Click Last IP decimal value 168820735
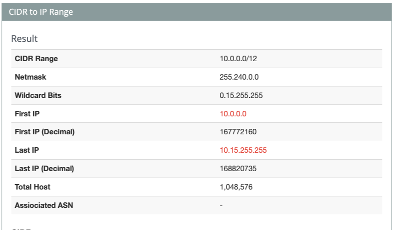 238,169
